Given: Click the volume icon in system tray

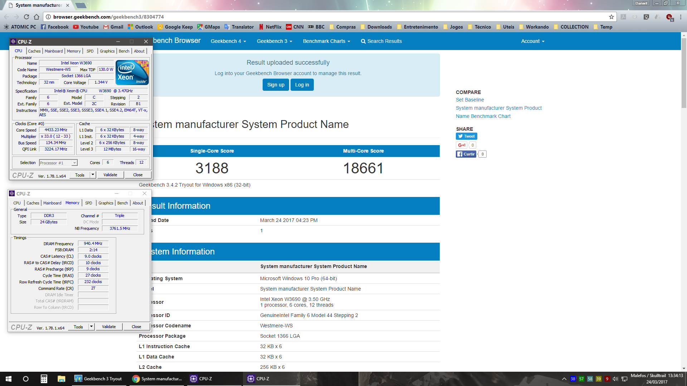Looking at the screenshot, I should tap(615, 379).
